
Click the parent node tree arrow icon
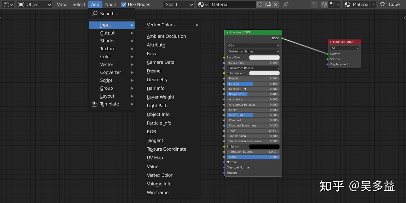(314, 5)
